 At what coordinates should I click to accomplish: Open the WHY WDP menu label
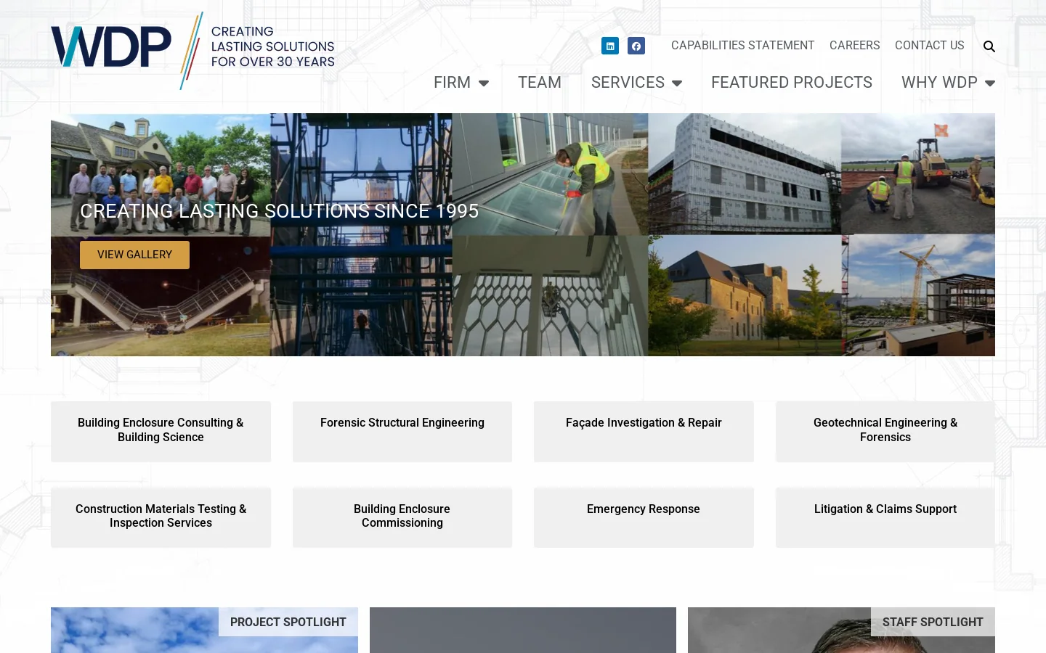click(939, 83)
